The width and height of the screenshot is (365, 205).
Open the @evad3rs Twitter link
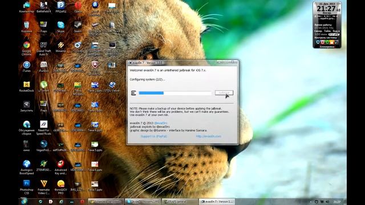(161, 123)
